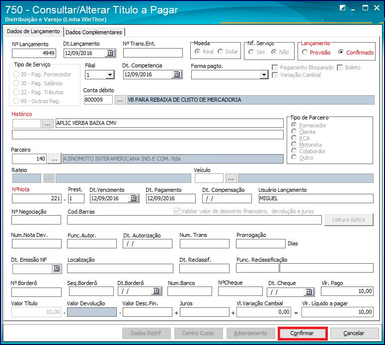Image resolution: width=385 pixels, height=345 pixels.
Task: Open calendar for Dt.Vencimento field
Action: click(x=134, y=198)
